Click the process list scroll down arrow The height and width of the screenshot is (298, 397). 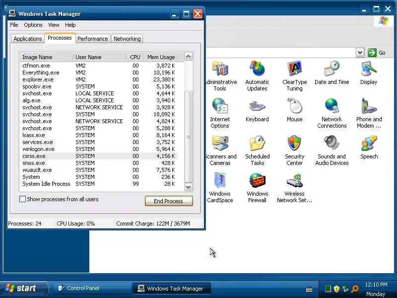189,187
